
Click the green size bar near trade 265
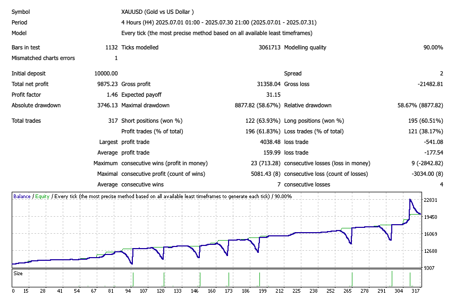(352, 279)
